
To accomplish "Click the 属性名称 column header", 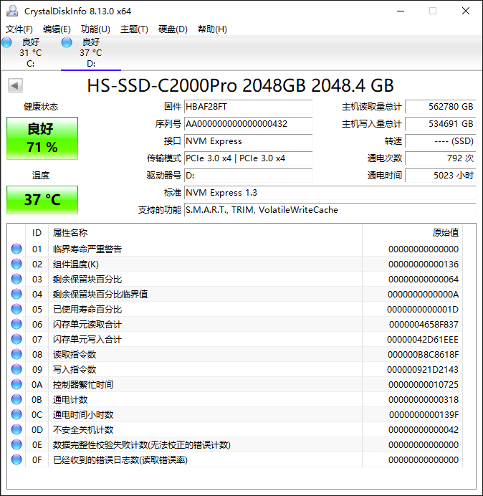I will [x=70, y=232].
